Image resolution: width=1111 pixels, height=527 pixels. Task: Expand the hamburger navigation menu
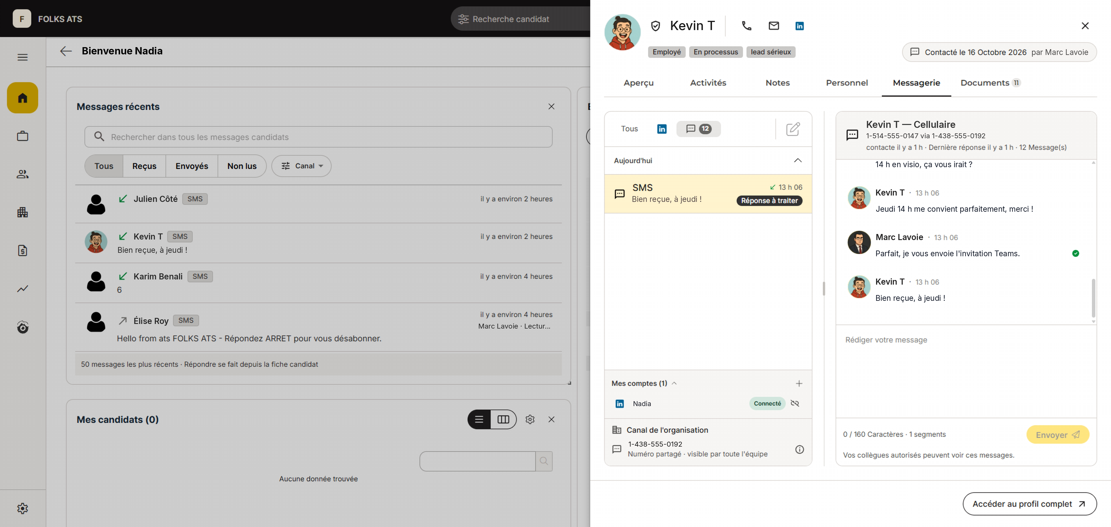(23, 57)
